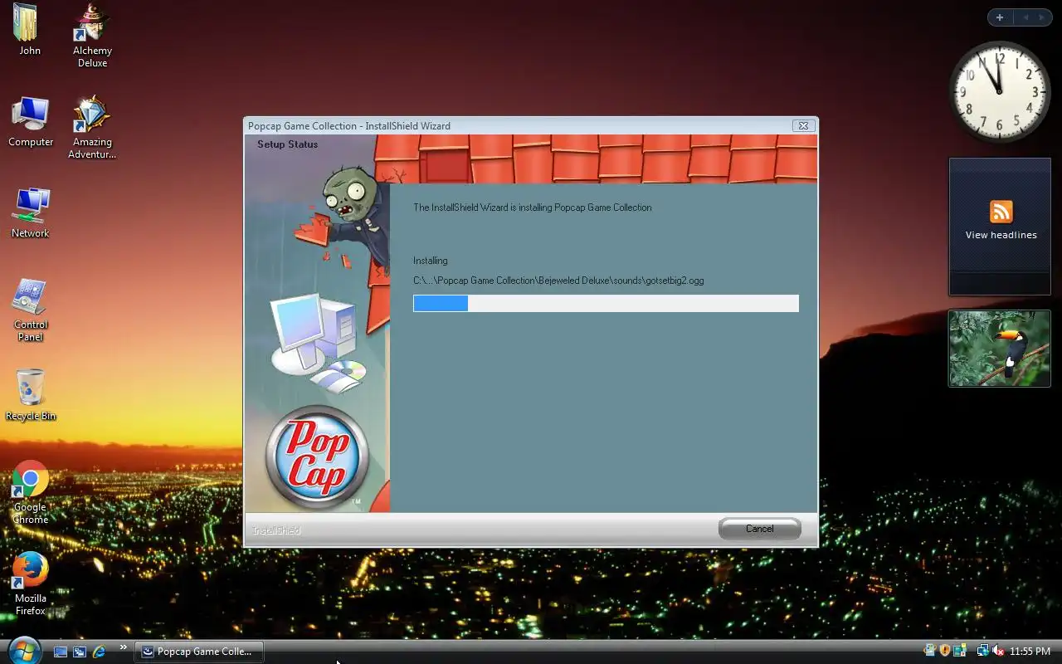Close the InstallShield Wizard window
This screenshot has width=1062, height=664.
(801, 126)
